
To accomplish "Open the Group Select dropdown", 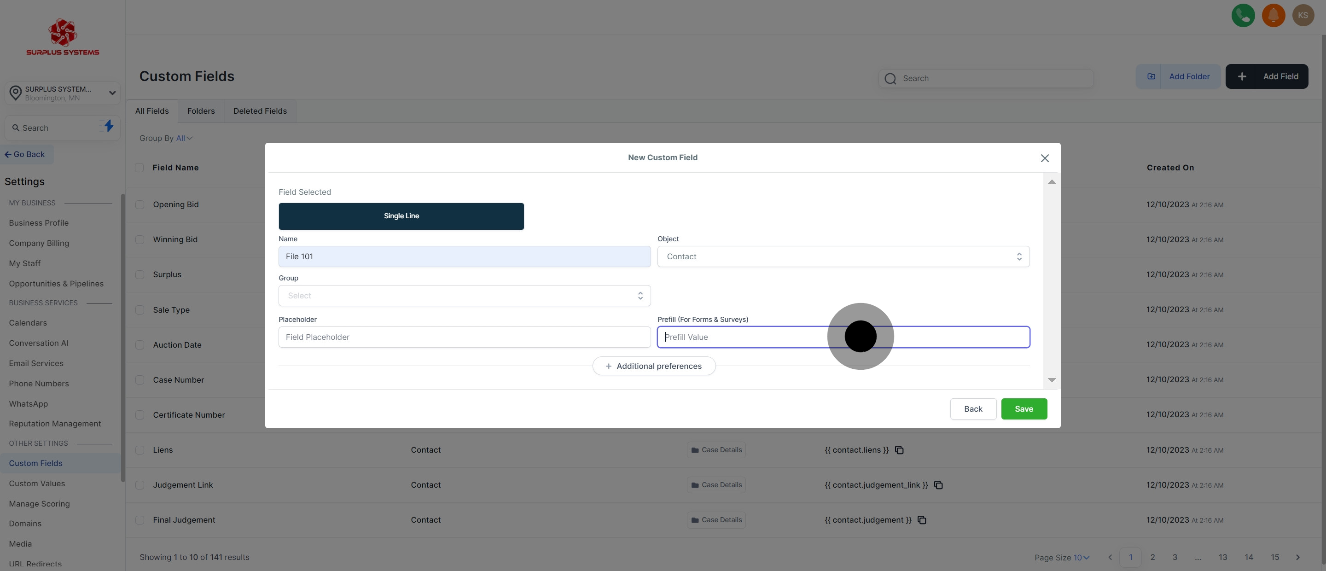I will 464,296.
